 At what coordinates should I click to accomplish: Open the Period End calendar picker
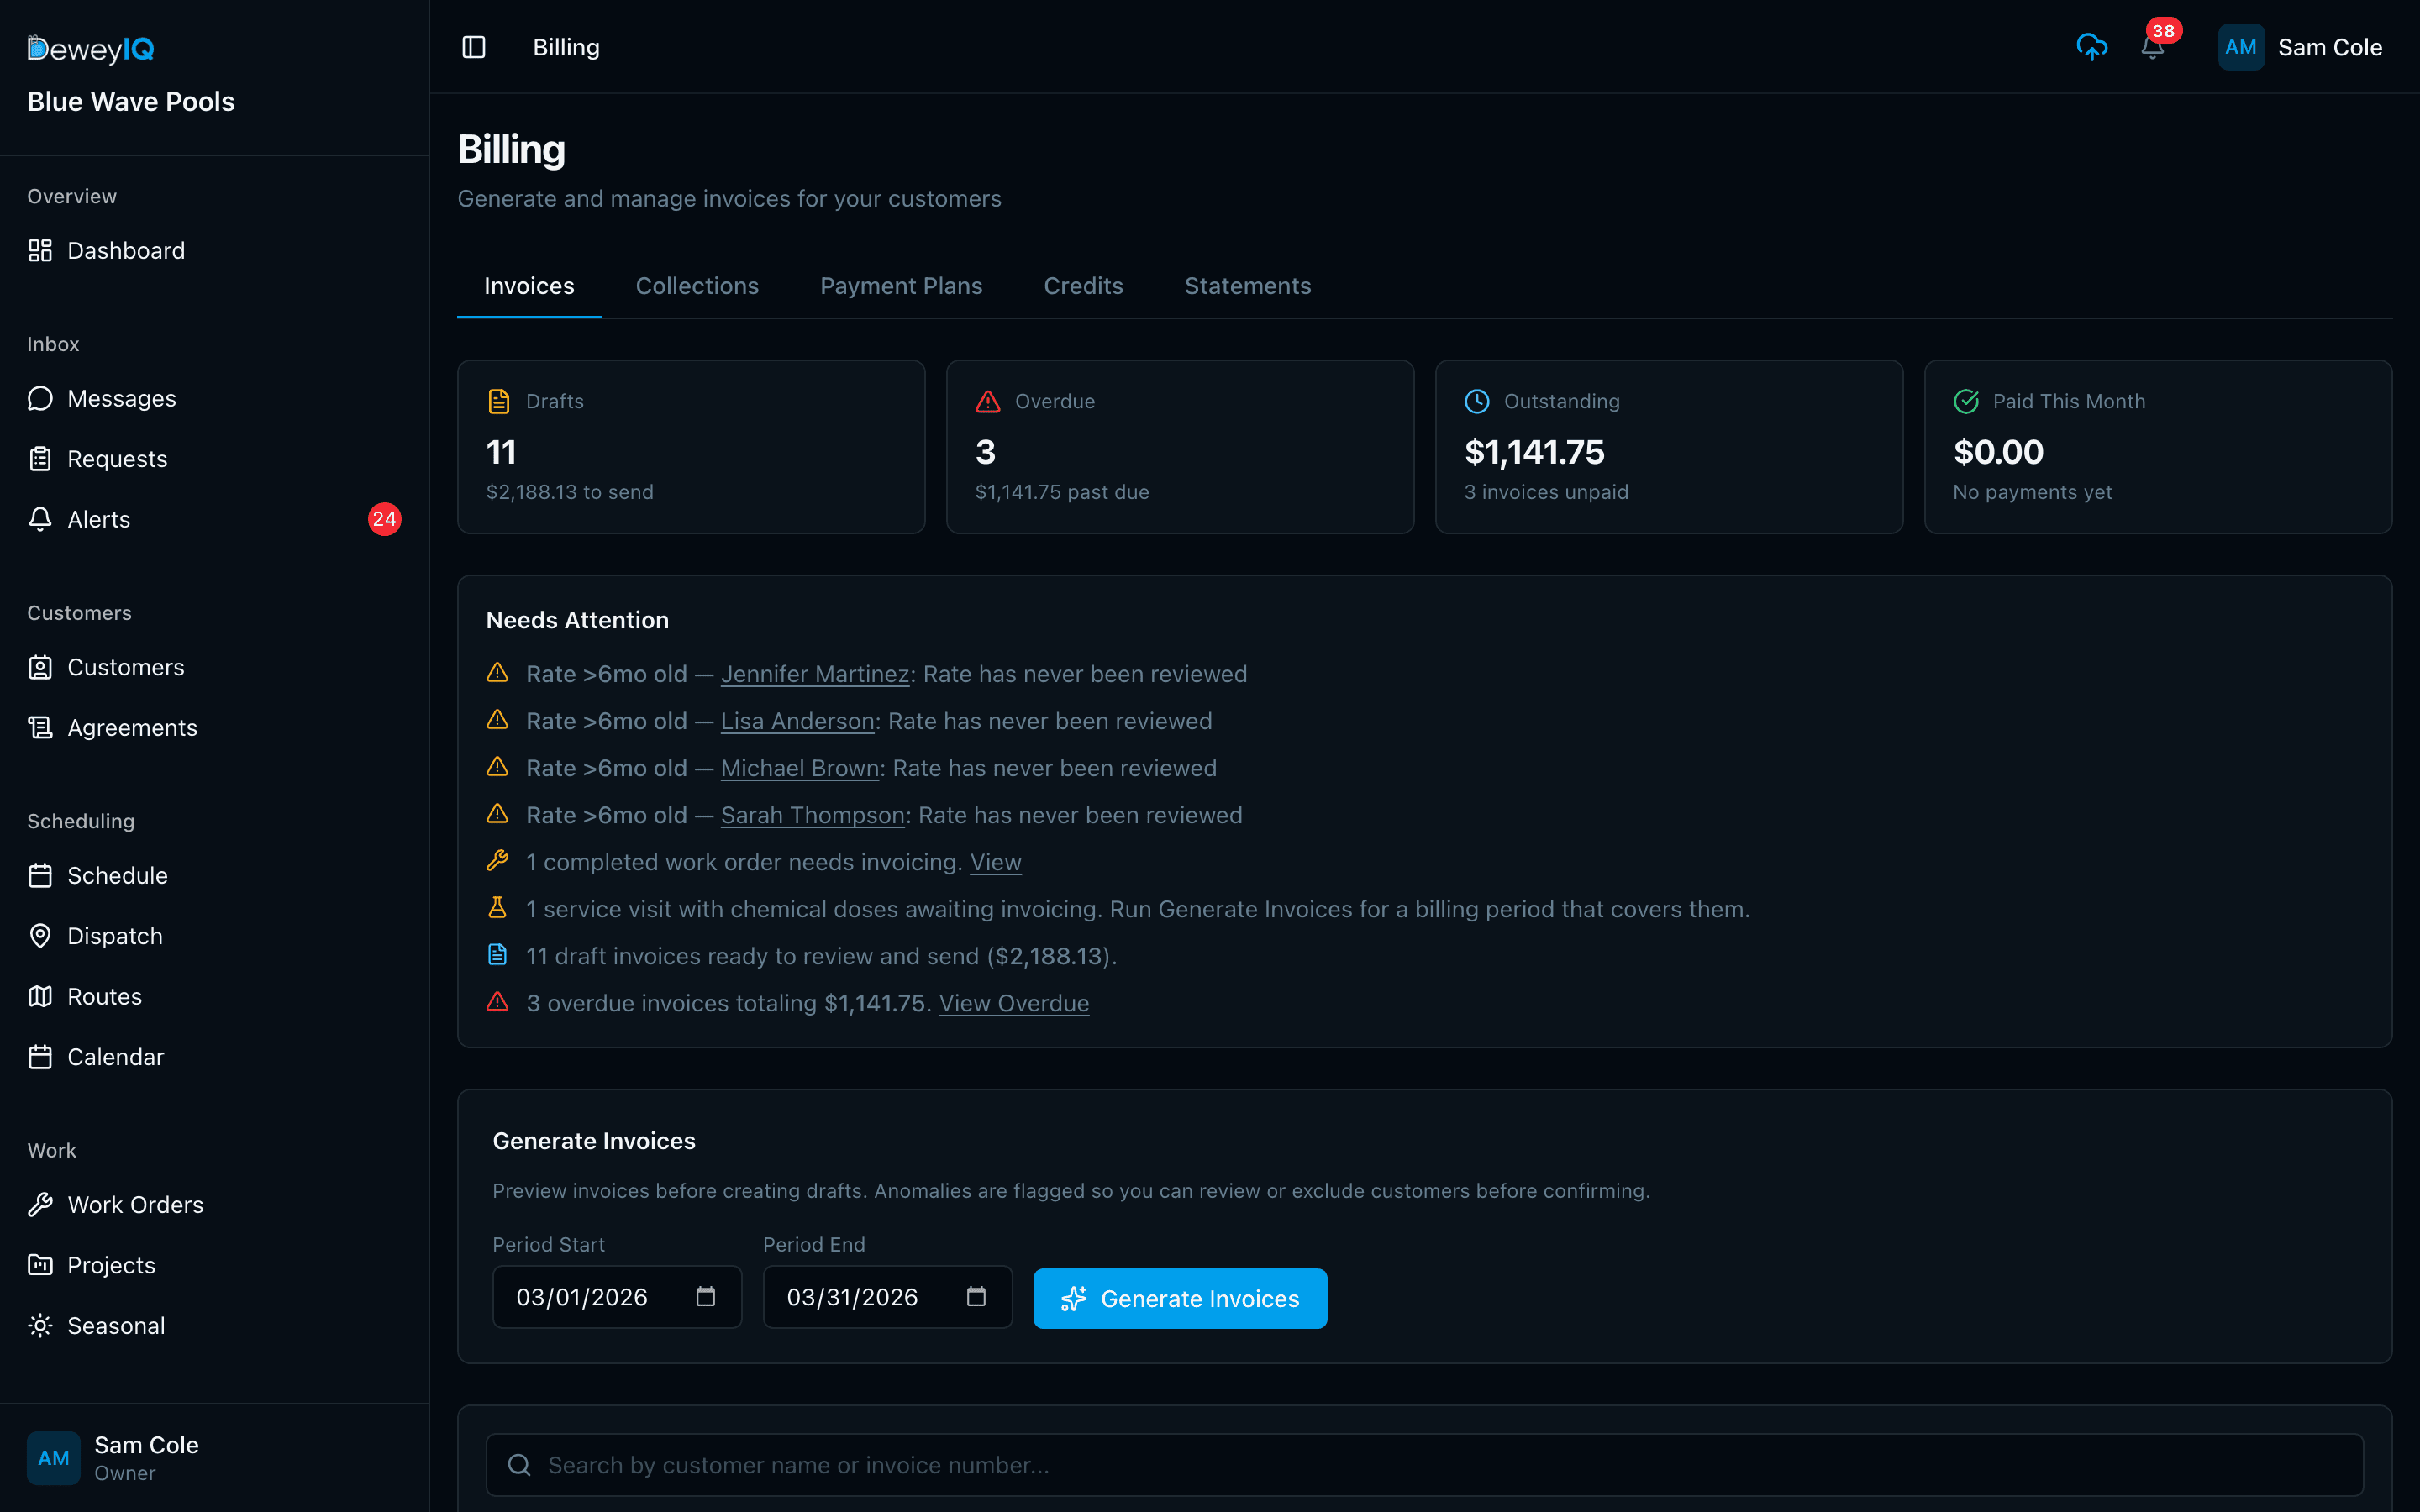coord(975,1296)
